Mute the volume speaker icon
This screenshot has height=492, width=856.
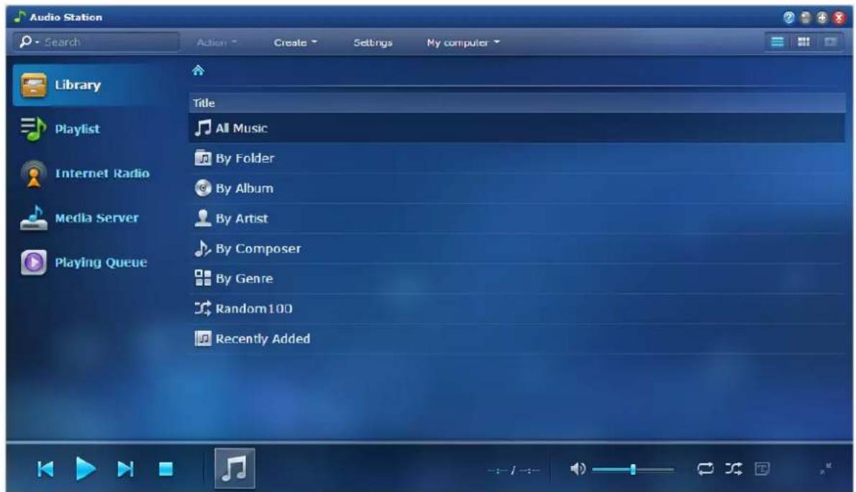(578, 468)
